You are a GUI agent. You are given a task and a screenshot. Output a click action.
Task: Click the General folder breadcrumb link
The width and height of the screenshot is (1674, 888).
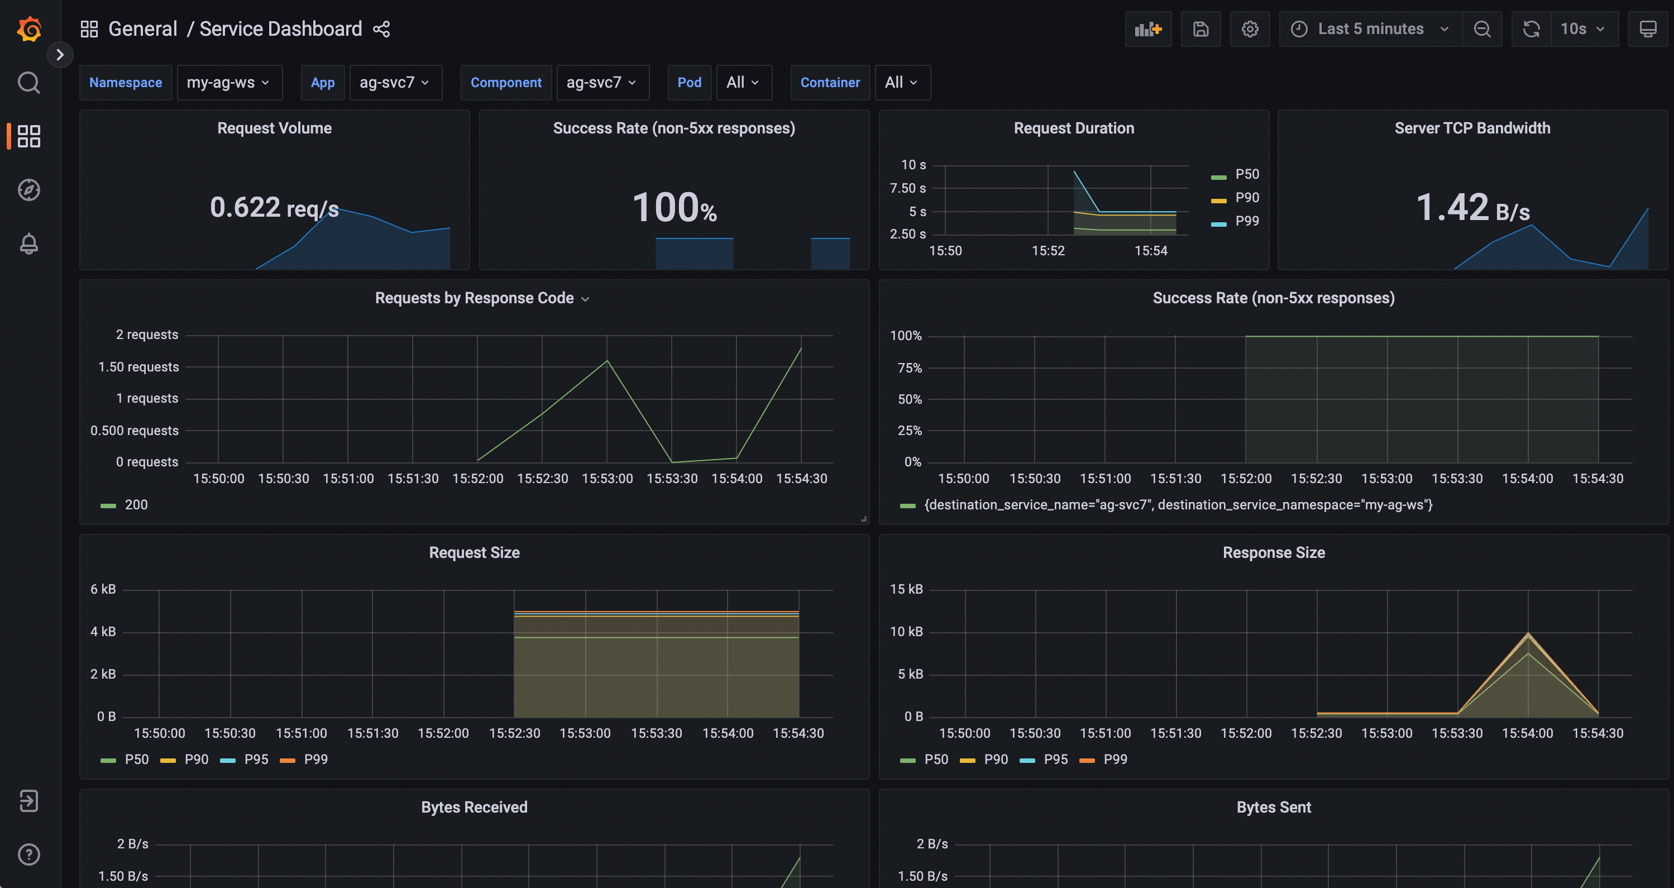[x=142, y=28]
